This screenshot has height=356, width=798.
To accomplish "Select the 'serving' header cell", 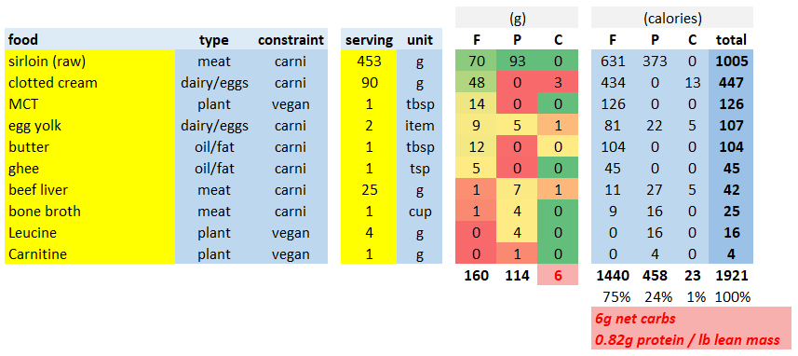I will [x=369, y=40].
